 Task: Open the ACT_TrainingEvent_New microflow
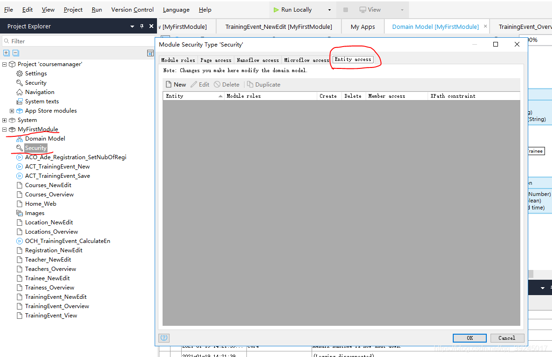click(57, 166)
